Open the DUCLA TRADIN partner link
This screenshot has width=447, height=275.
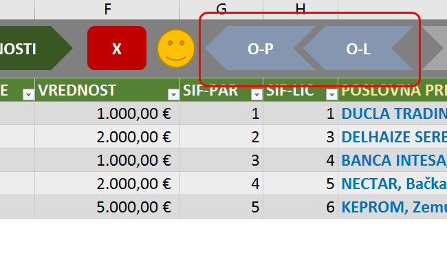(393, 114)
